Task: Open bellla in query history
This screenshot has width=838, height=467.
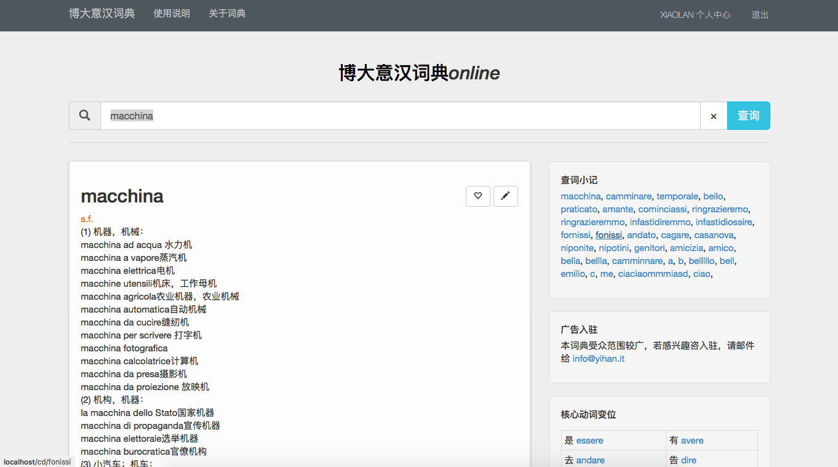Action: [x=596, y=261]
